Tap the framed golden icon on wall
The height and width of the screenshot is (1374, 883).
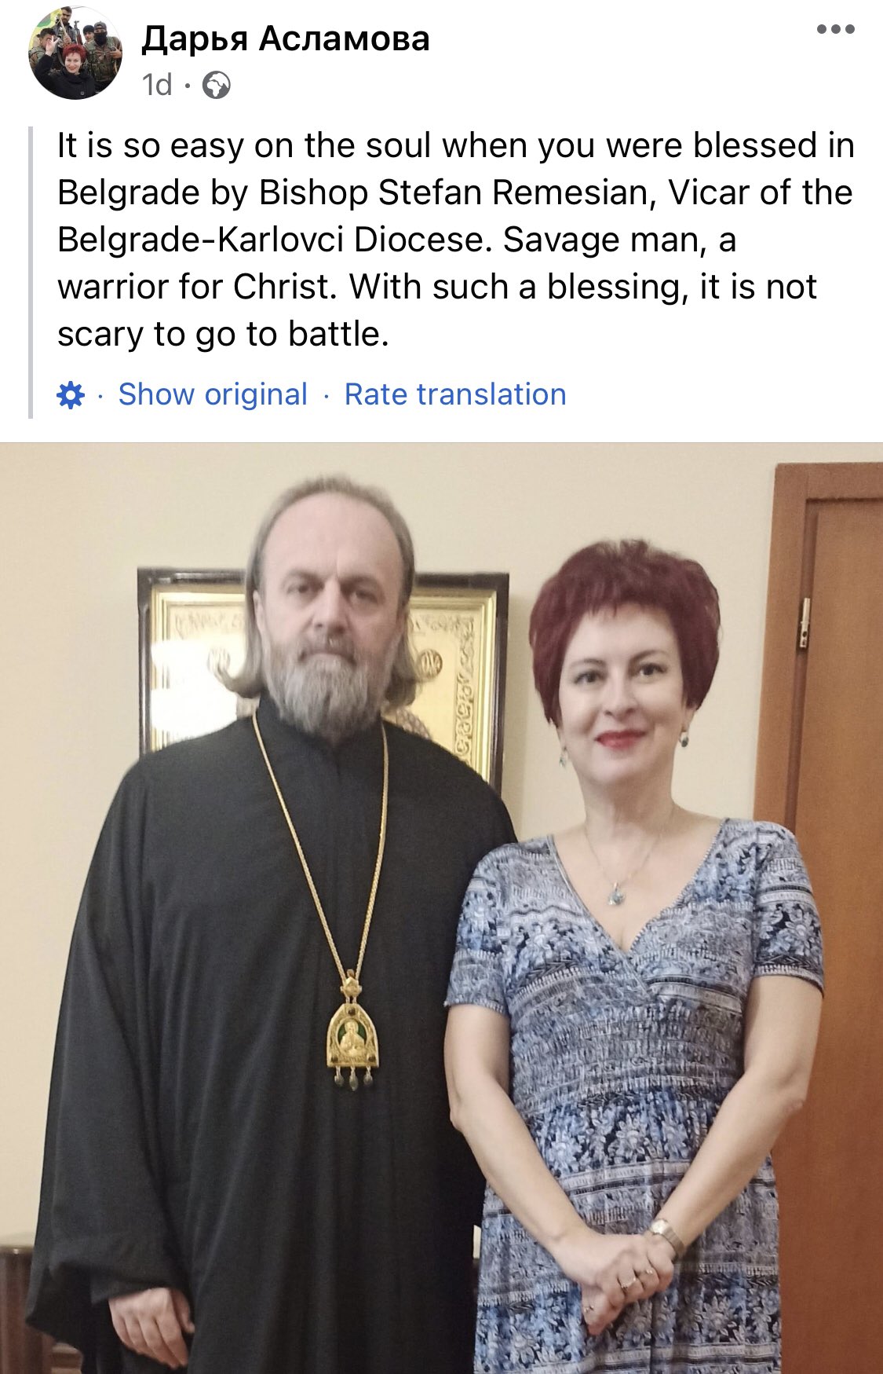pyautogui.click(x=323, y=668)
